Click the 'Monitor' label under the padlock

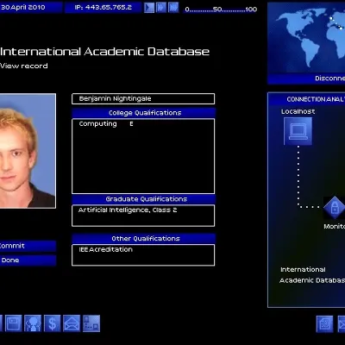pos(335,226)
